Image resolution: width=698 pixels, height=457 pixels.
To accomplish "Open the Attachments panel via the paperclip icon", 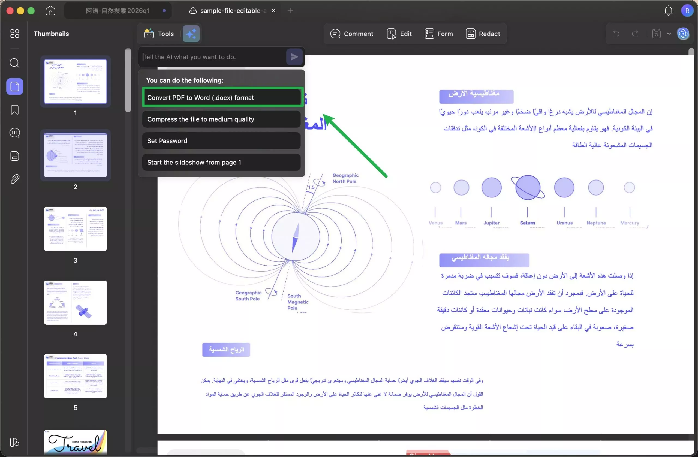I will pyautogui.click(x=14, y=179).
